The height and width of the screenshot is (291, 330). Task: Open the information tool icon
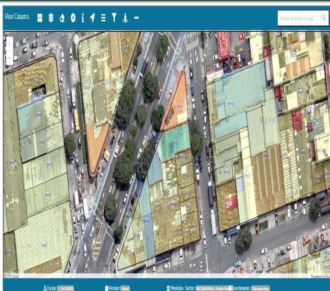point(83,18)
